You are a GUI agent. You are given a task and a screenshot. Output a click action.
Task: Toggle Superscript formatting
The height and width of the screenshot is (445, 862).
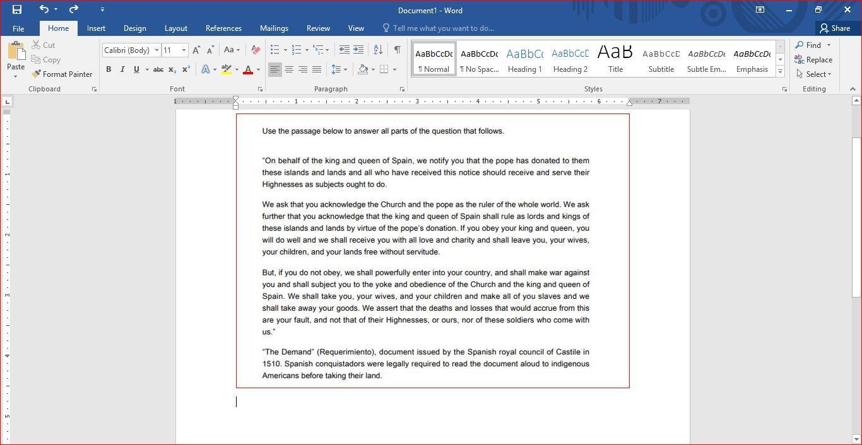tap(186, 69)
